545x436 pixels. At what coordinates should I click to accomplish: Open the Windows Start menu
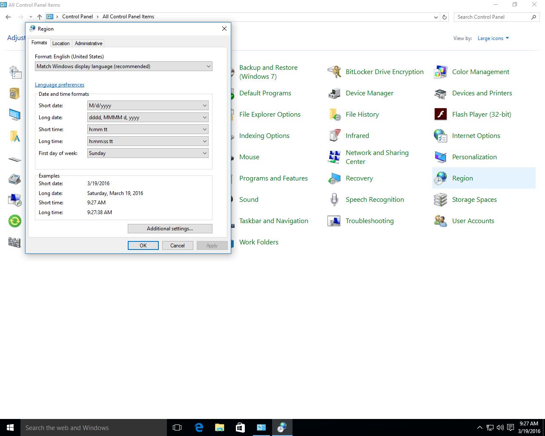[10, 427]
